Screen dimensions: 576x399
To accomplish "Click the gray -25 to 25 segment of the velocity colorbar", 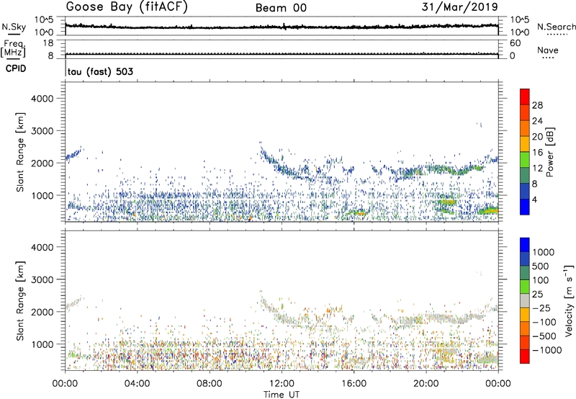I will pyautogui.click(x=525, y=300).
